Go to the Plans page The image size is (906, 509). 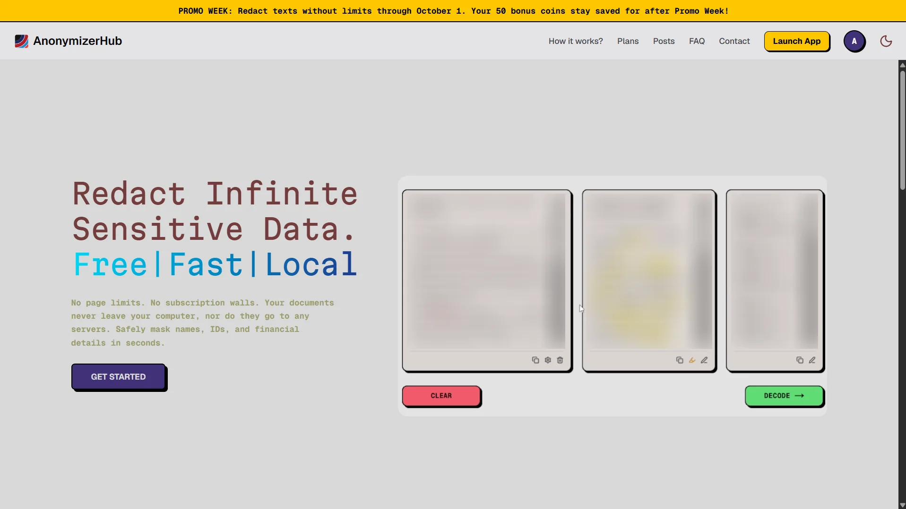(628, 41)
